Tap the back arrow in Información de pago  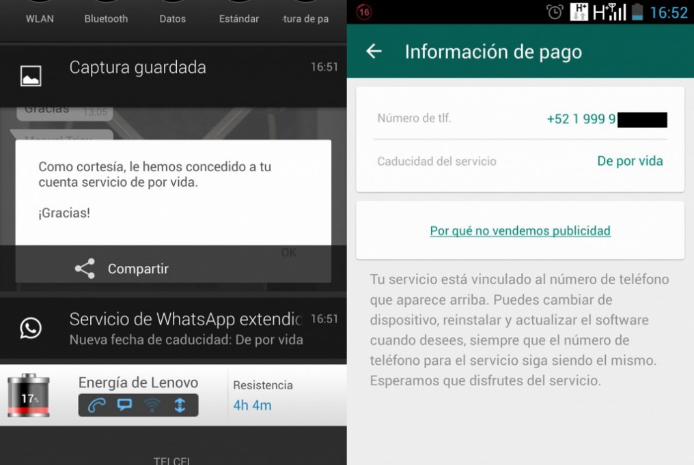[374, 52]
